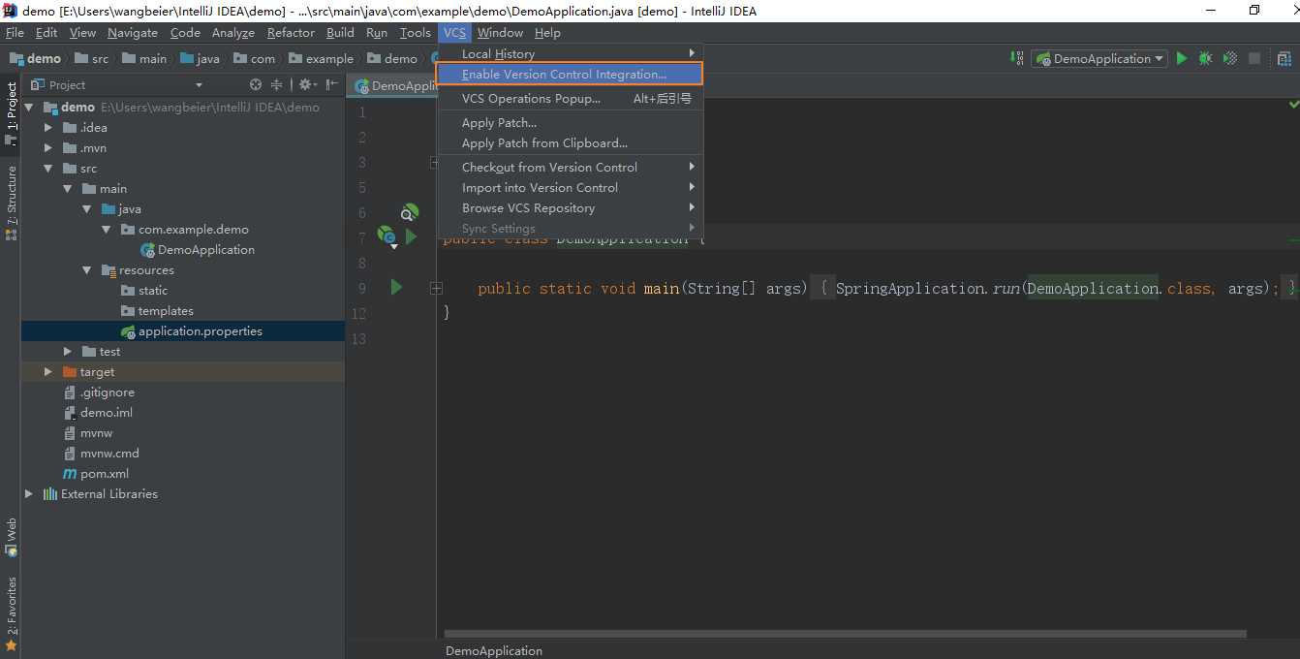Collapse the demo root project node
The image size is (1300, 659).
[x=29, y=108]
